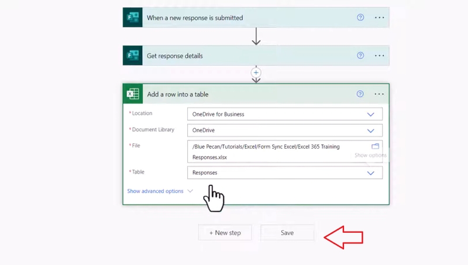Image resolution: width=468 pixels, height=265 pixels.
Task: Save the flow
Action: [x=287, y=233]
